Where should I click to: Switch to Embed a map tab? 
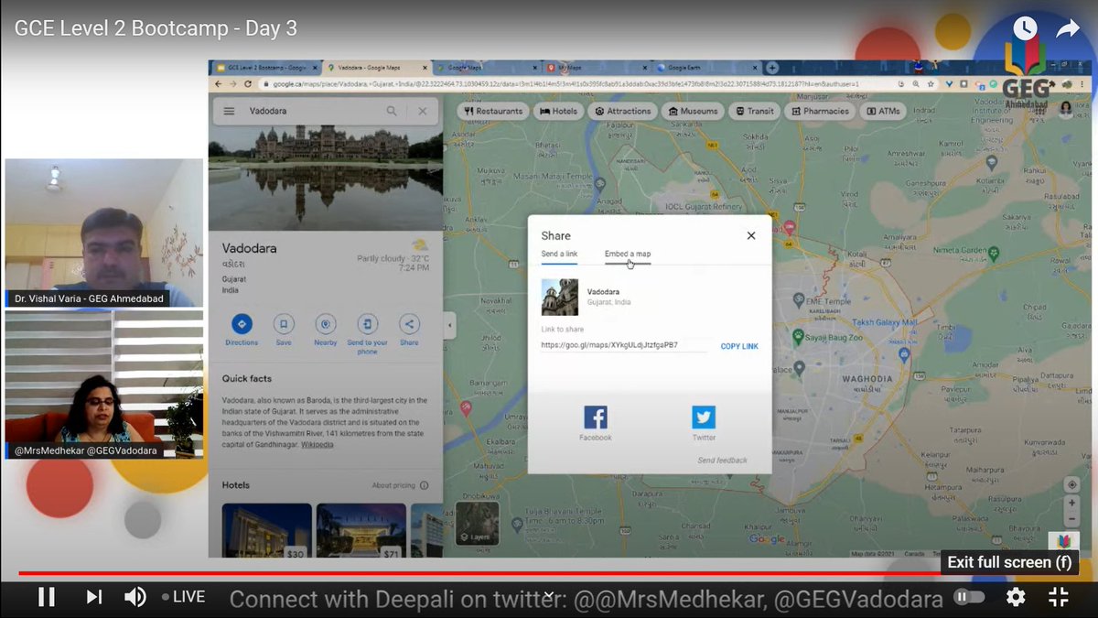(x=628, y=254)
